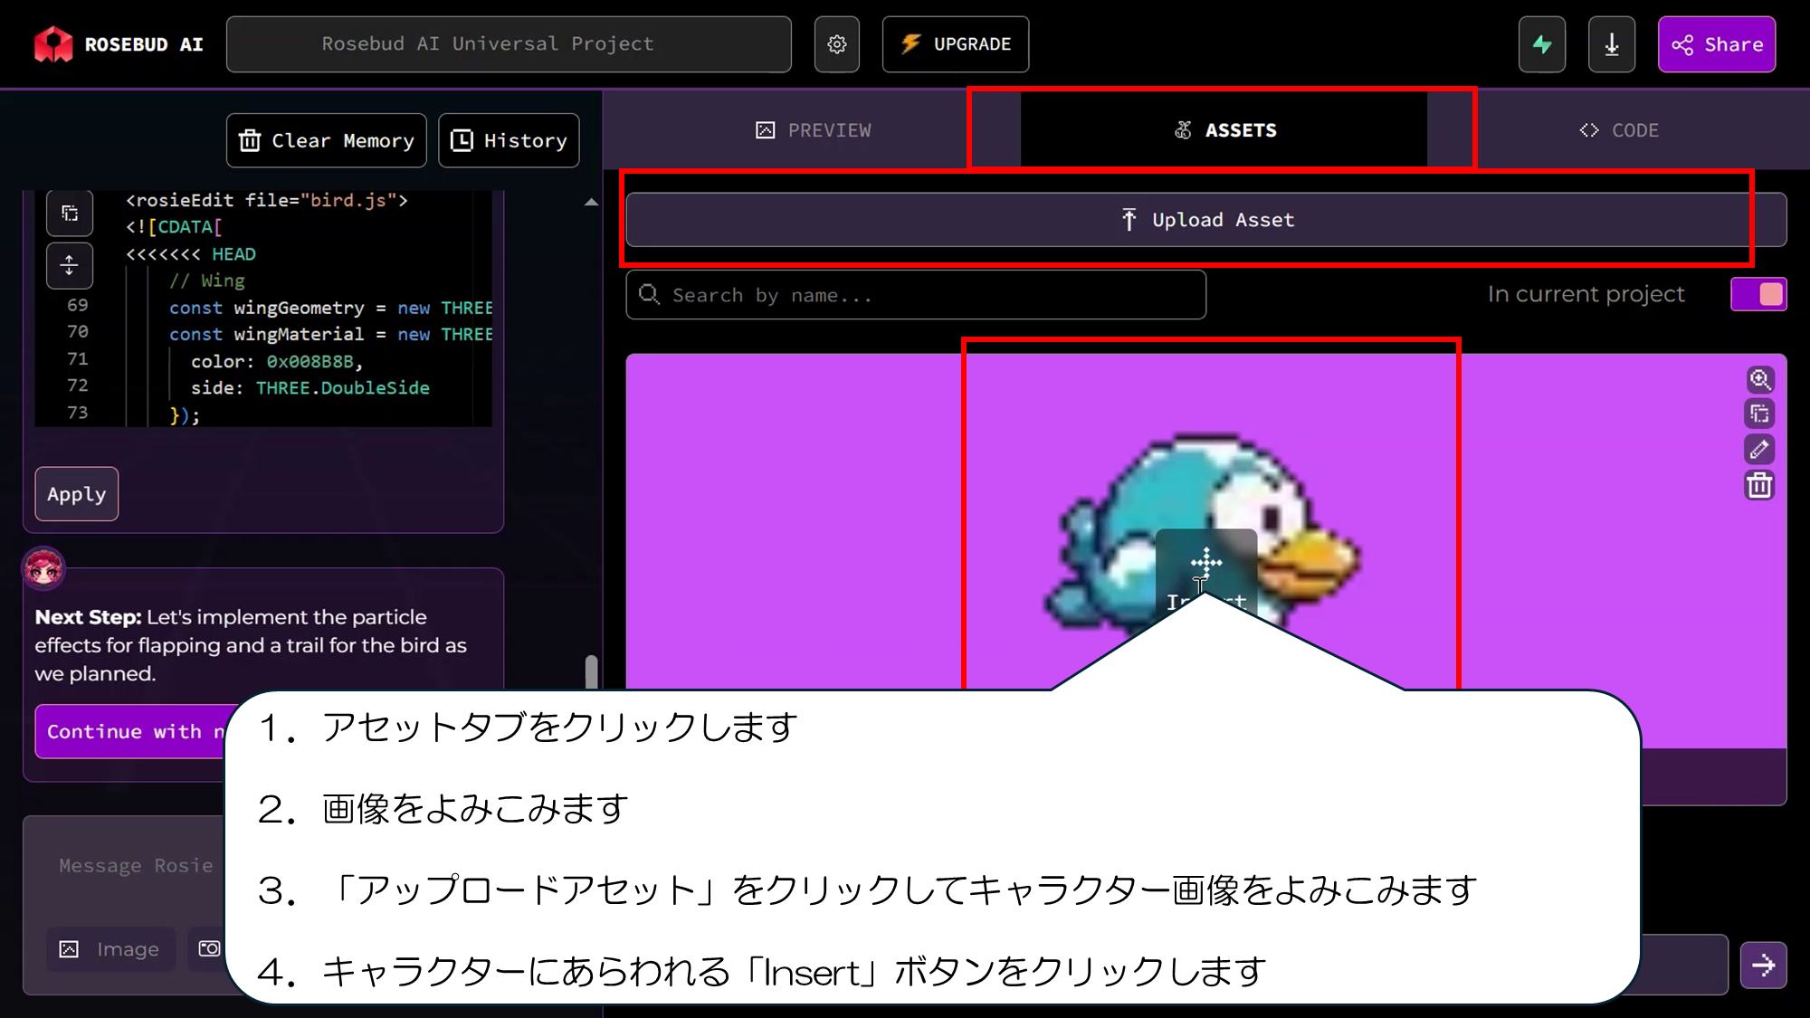Screen dimensions: 1810x1018
Task: Switch to the ASSETS tab
Action: click(1224, 130)
